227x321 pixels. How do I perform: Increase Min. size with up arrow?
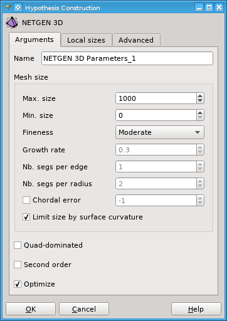pyautogui.click(x=200, y=113)
